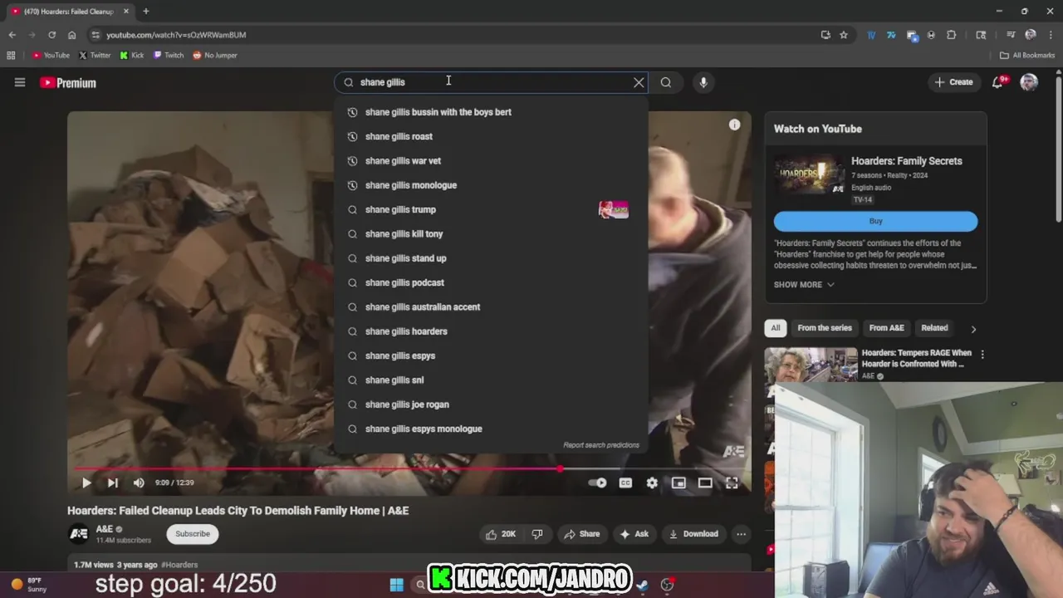The width and height of the screenshot is (1063, 598).
Task: Open All Bookmarks folder
Action: (x=1027, y=56)
